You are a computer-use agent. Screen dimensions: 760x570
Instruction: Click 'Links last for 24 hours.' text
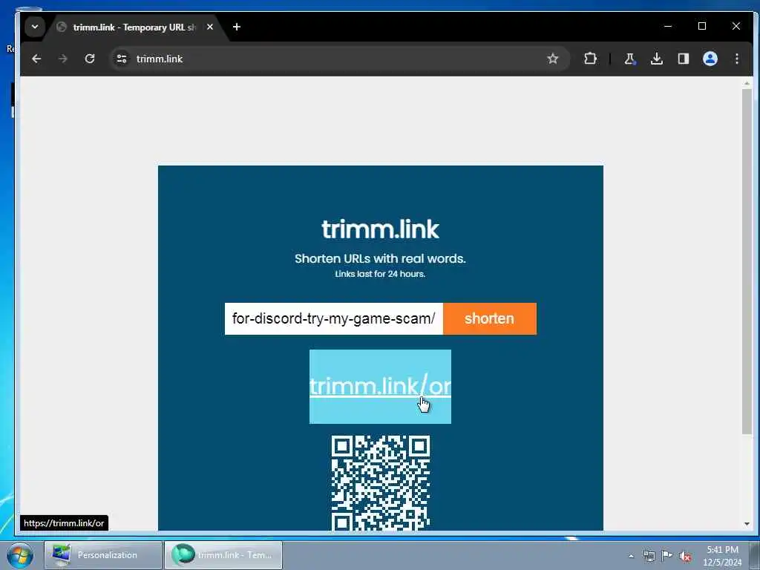(381, 274)
